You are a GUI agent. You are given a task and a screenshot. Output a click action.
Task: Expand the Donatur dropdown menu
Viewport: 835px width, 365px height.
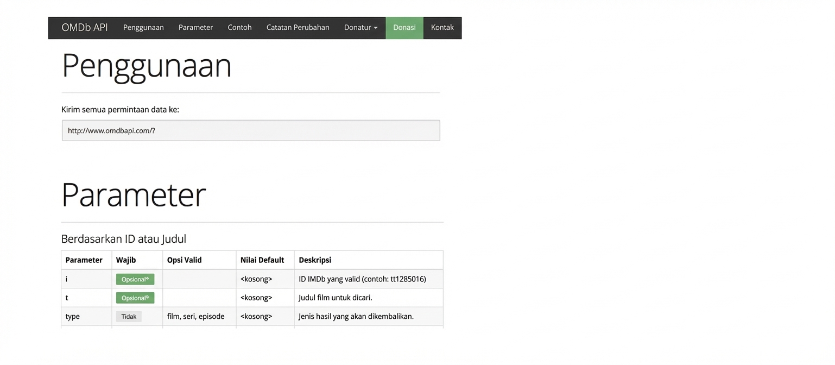pos(360,28)
